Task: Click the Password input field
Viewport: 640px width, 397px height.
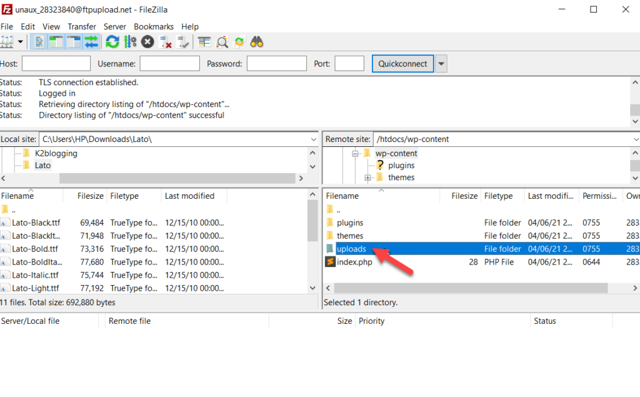Action: tap(276, 64)
